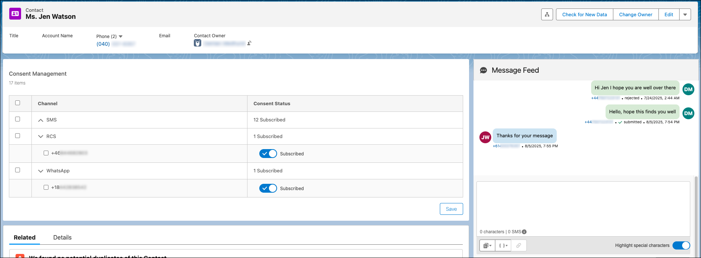Open the merge fields curly braces dropdown

pos(503,245)
